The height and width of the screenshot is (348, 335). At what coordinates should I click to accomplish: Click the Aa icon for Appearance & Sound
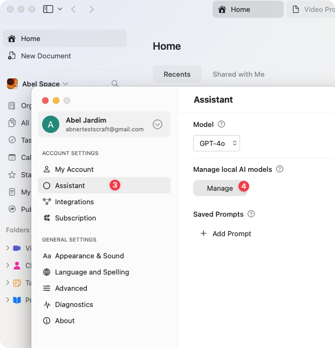click(x=47, y=256)
